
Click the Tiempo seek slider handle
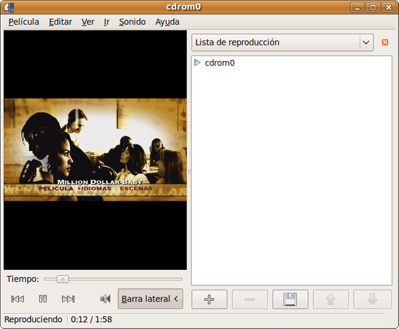[62, 279]
